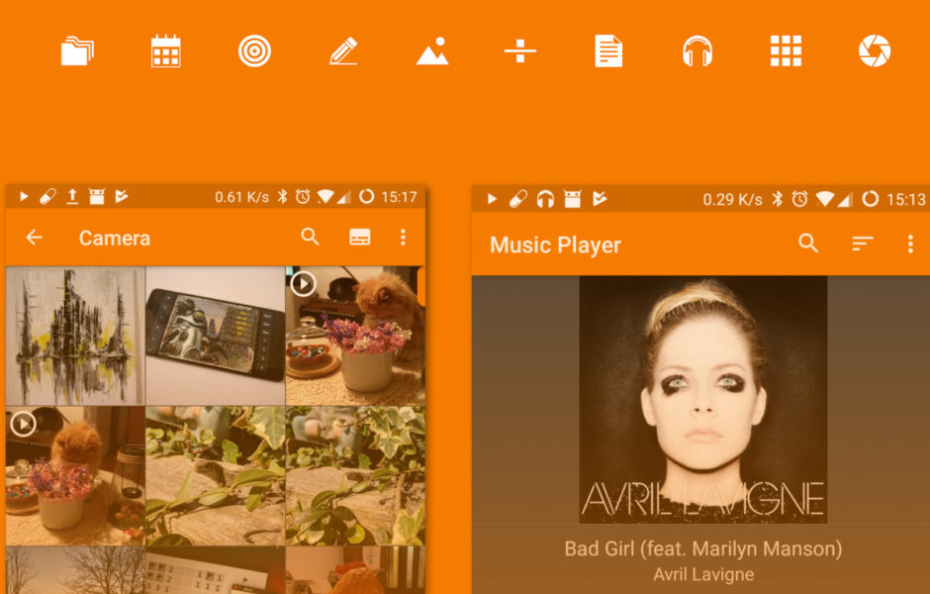This screenshot has height=594, width=930.
Task: Play the video with cat beside lantern
Action: [x=75, y=475]
